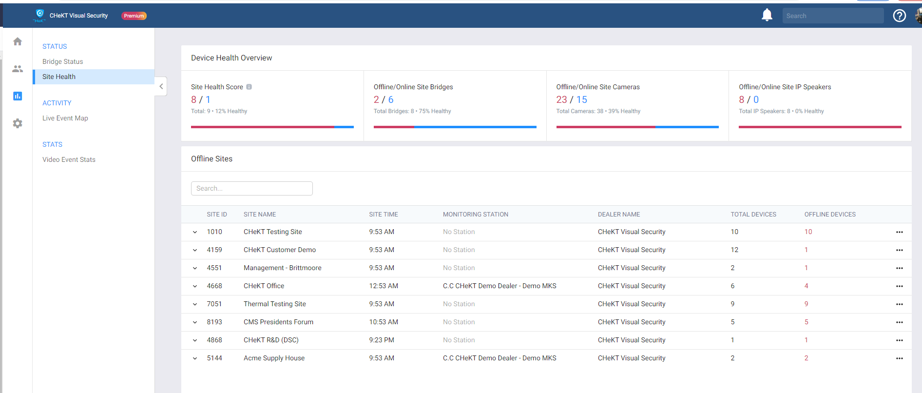Screen dimensions: 922x393
Task: Expand the CHeKT Office row
Action: click(x=195, y=286)
